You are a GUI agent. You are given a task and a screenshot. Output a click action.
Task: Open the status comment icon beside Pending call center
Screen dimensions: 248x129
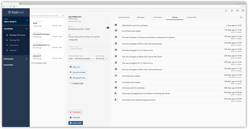pyautogui.click(x=108, y=28)
